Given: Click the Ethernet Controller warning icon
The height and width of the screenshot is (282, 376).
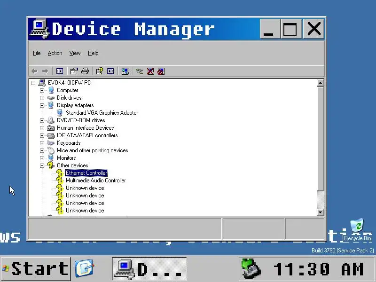Looking at the screenshot, I should point(59,173).
